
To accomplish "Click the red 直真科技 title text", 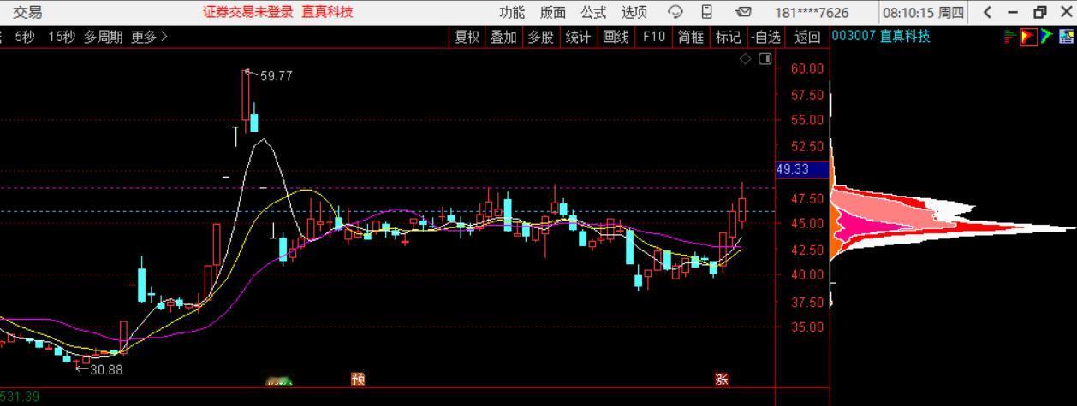I will (327, 12).
